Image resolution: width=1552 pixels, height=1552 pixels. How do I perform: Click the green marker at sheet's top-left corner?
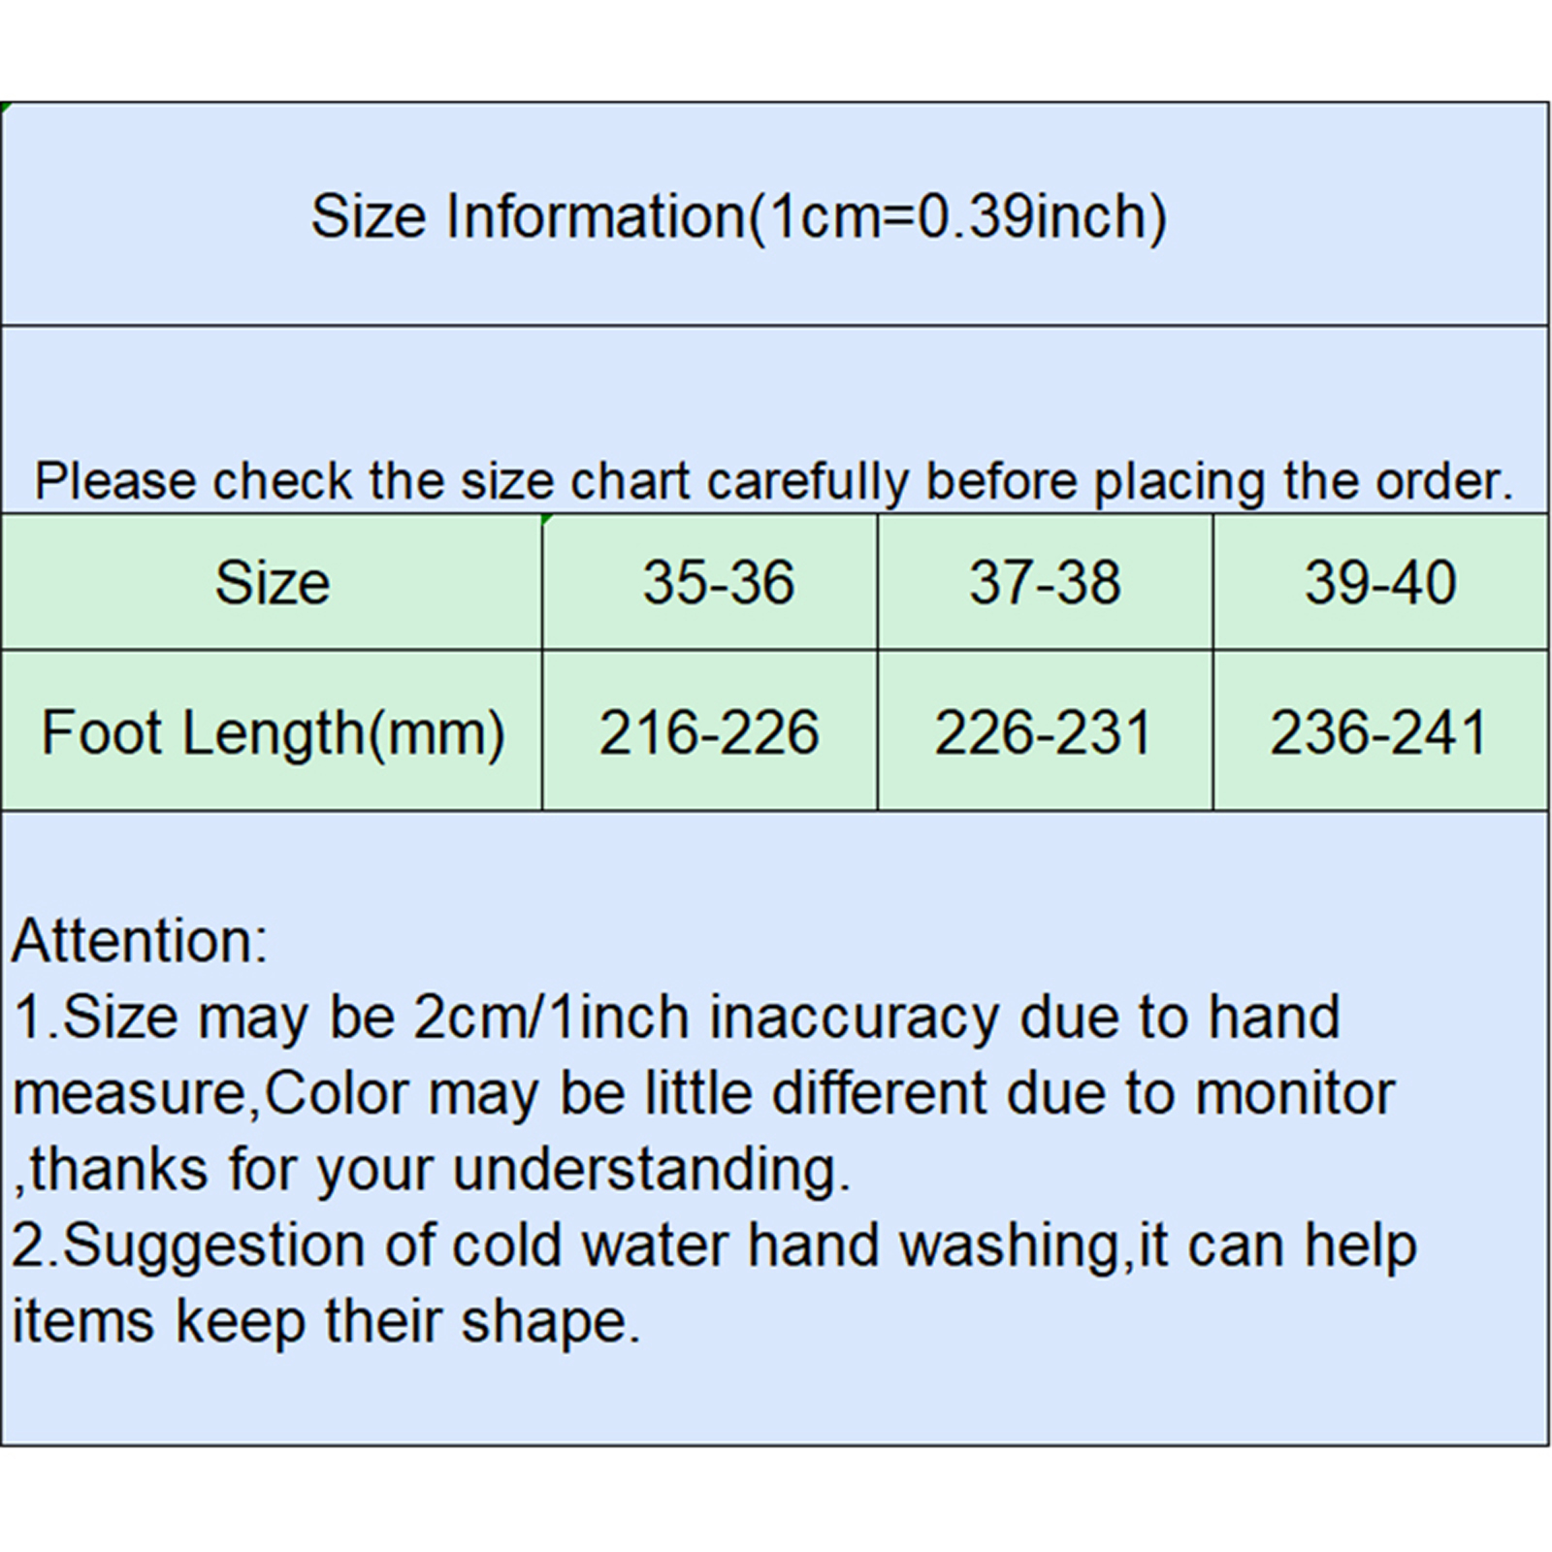coord(5,107)
